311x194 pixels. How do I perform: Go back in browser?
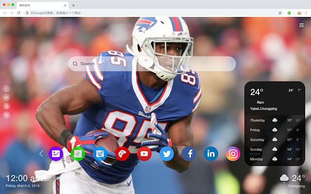click(x=5, y=13)
